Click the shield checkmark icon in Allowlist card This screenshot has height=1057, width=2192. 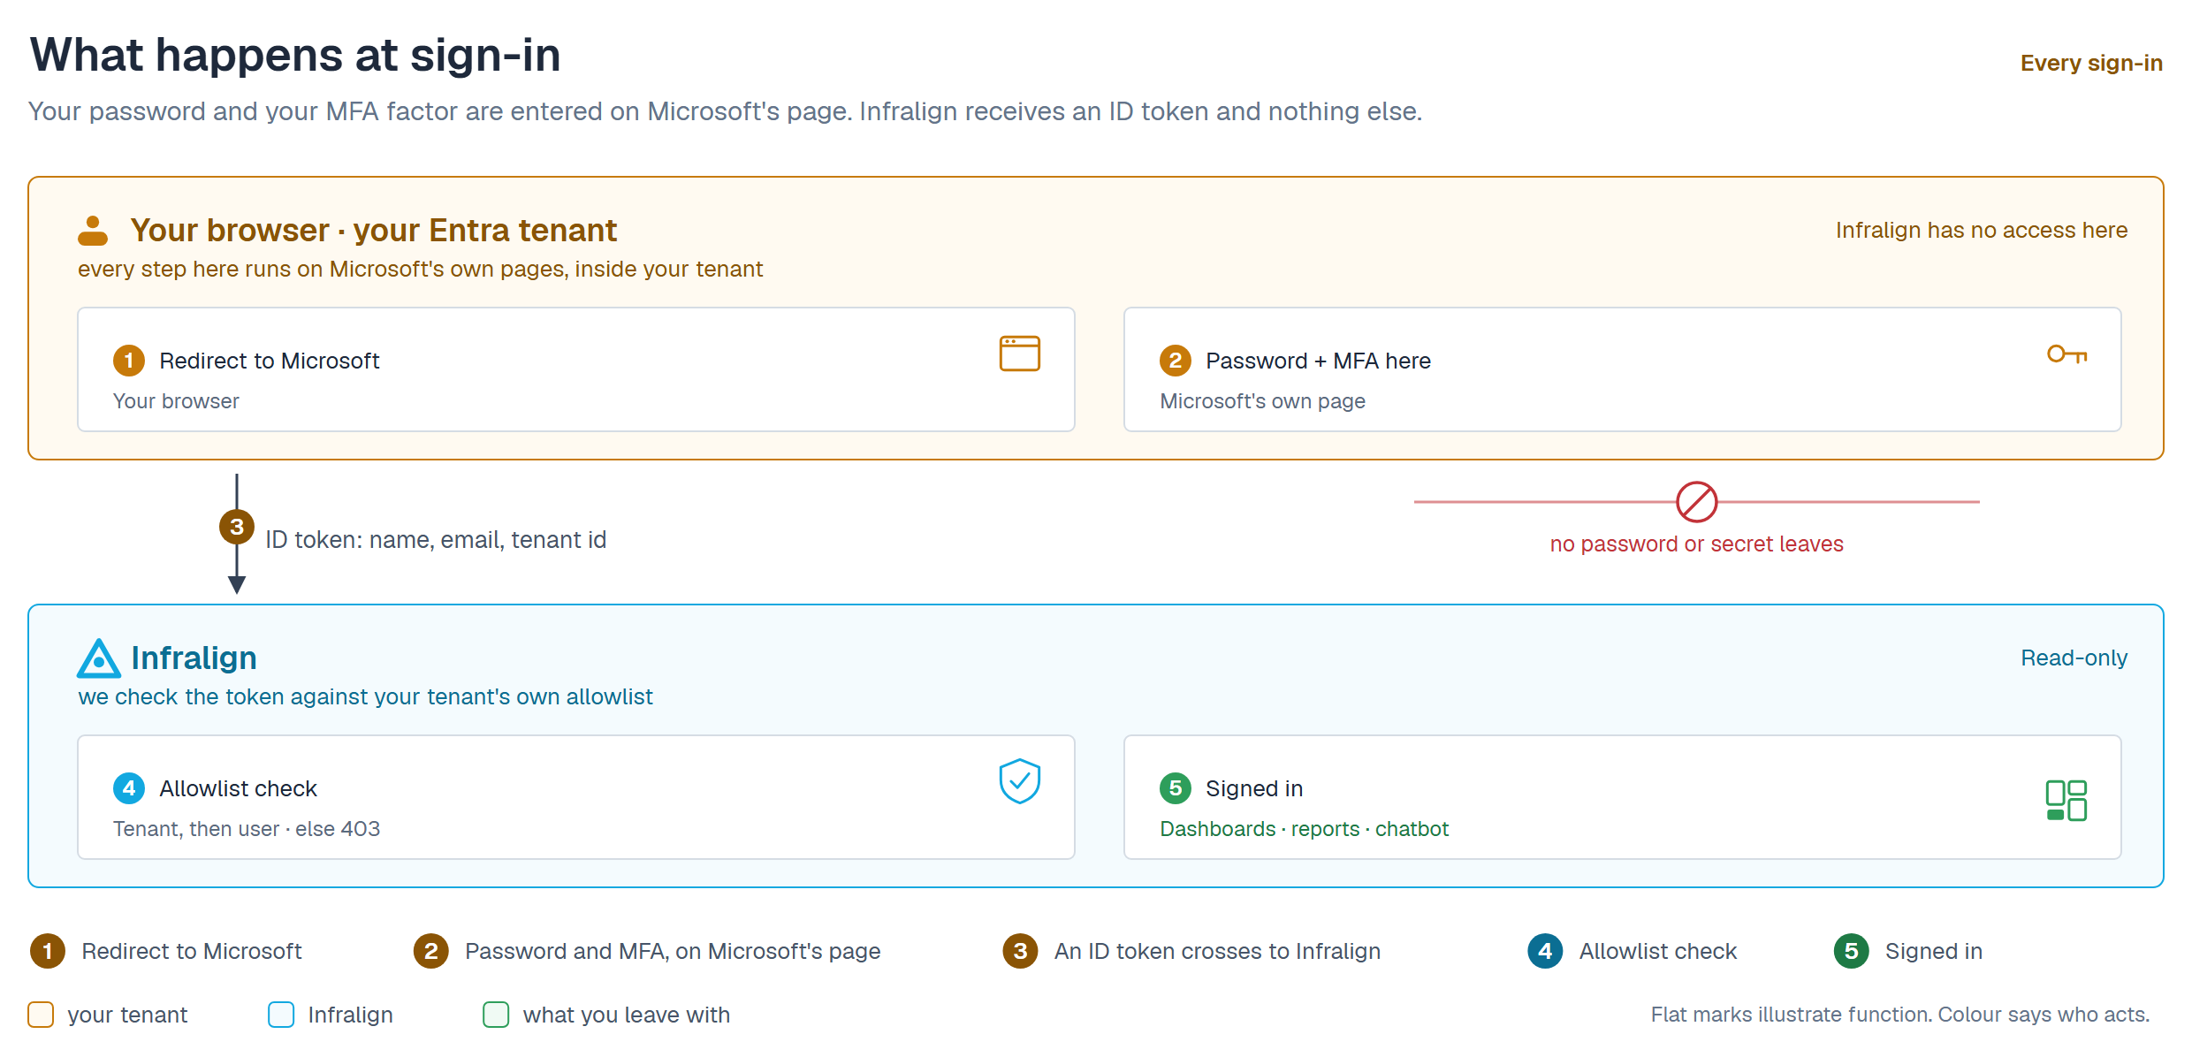(x=1019, y=781)
